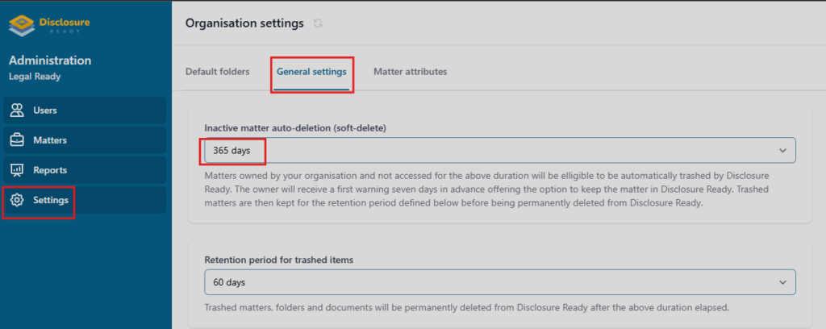The height and width of the screenshot is (329, 826).
Task: Switch to the Default folders tab
Action: pyautogui.click(x=218, y=72)
